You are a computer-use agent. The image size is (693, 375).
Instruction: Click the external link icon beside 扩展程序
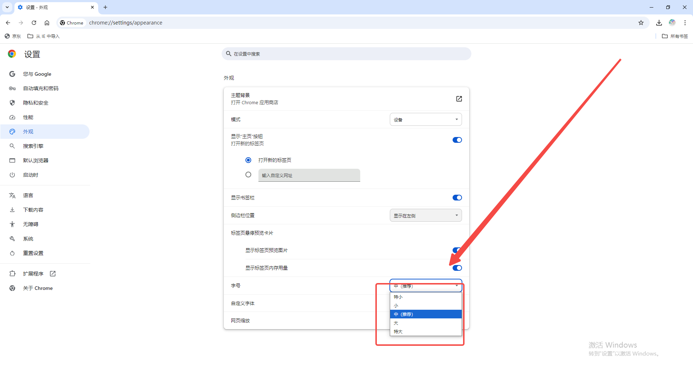53,274
